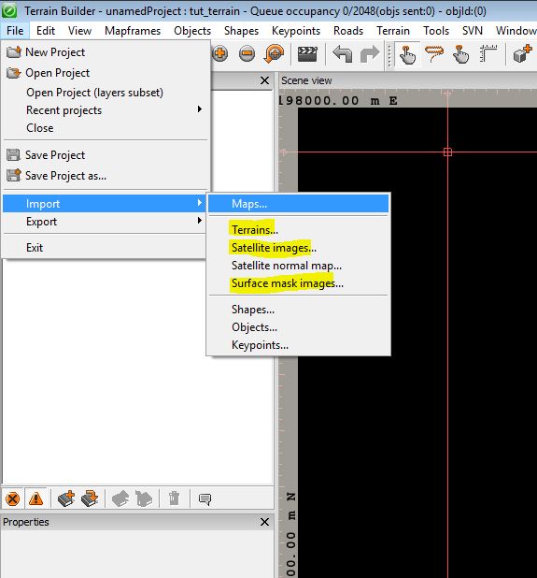Click the warning triangle icon
The image size is (537, 578).
point(35,499)
